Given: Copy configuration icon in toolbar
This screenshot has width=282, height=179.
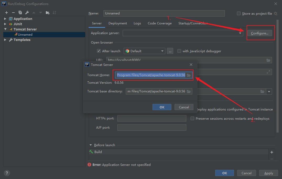Looking at the screenshot, I should coord(20,13).
